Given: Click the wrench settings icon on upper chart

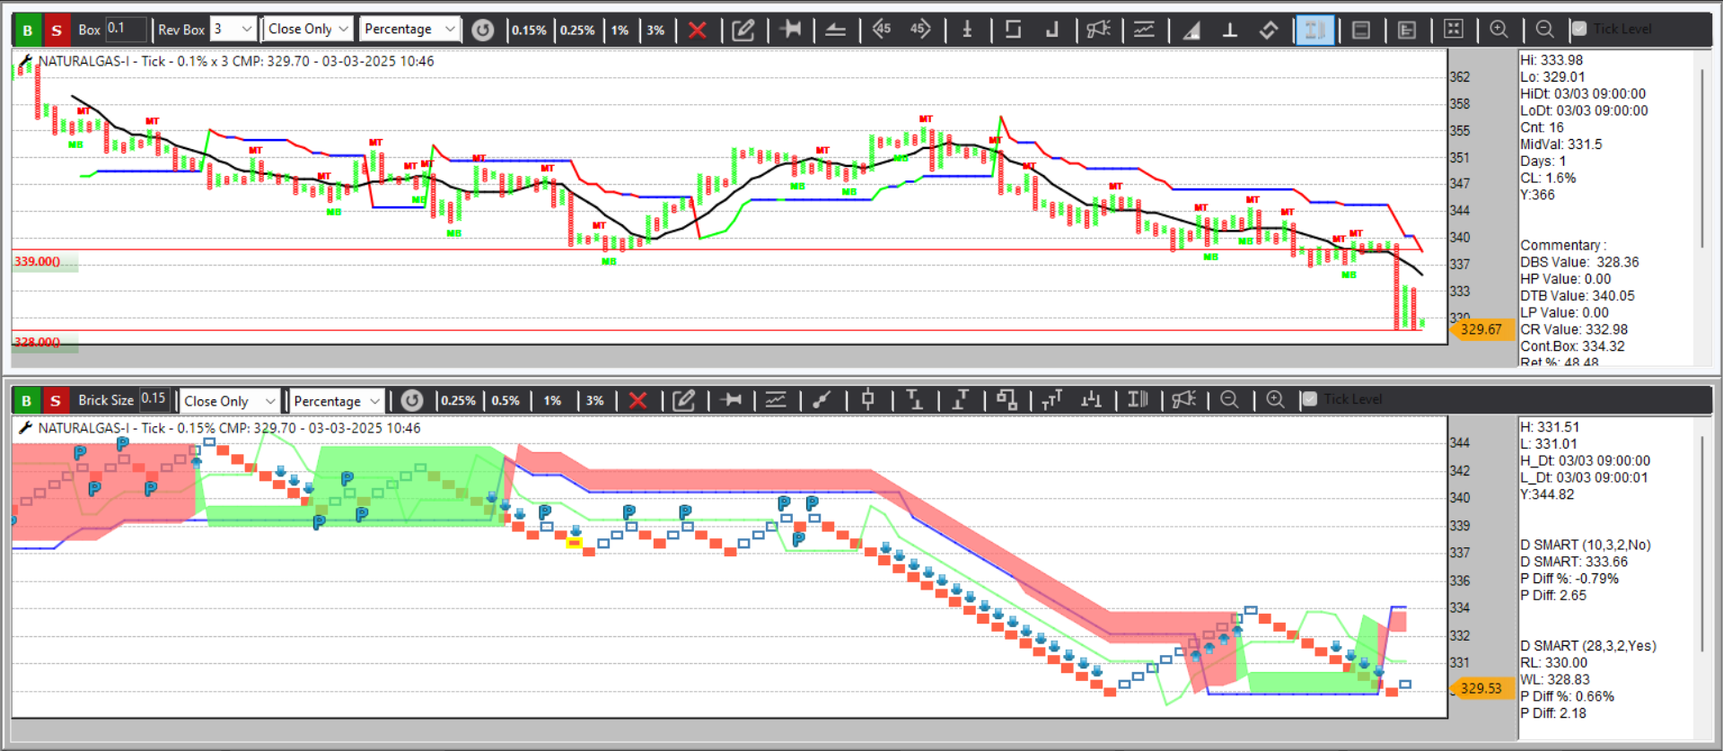Looking at the screenshot, I should point(25,61).
